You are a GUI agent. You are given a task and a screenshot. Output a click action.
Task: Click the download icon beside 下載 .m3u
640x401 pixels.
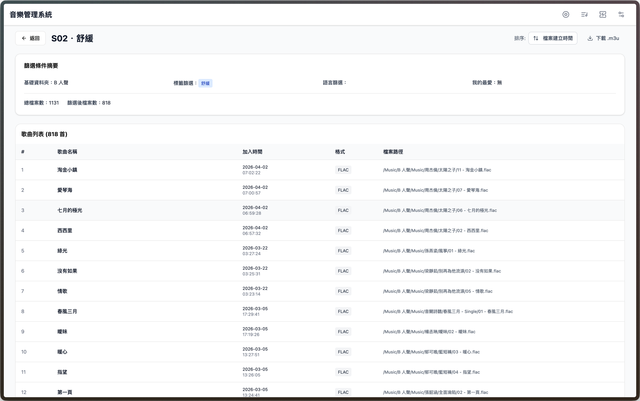(590, 38)
